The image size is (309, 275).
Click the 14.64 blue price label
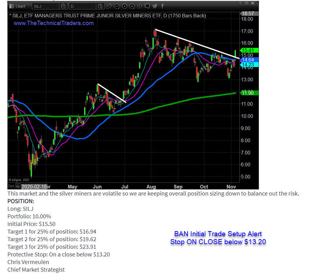tap(249, 60)
